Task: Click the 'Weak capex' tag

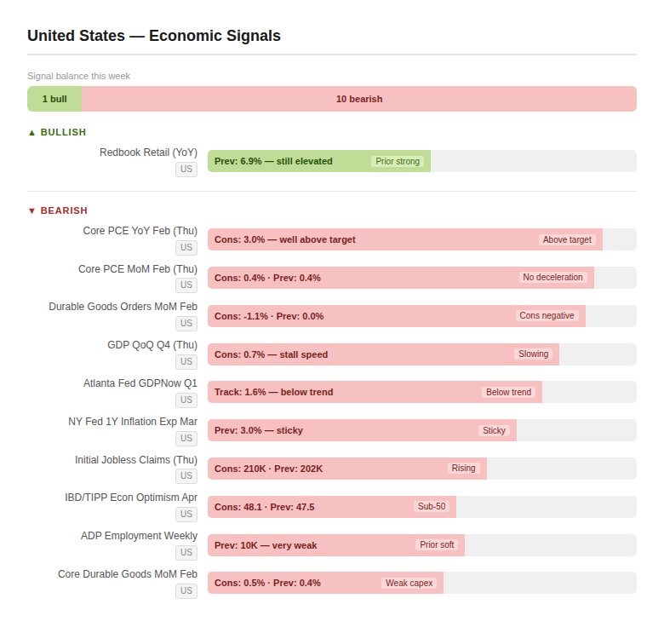Action: pos(409,583)
